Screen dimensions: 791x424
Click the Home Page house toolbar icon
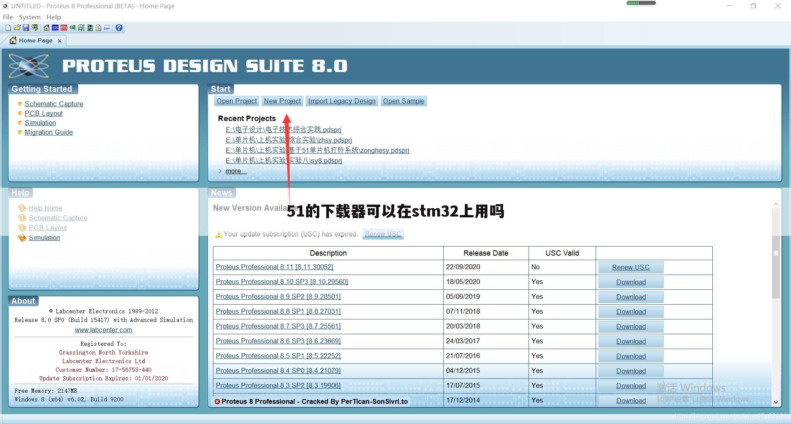click(47, 28)
